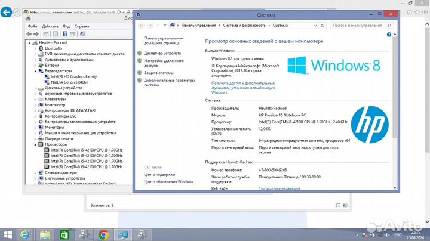Click the back arrow in System window navigation
Screen dimensions: 430x241
coord(141,26)
